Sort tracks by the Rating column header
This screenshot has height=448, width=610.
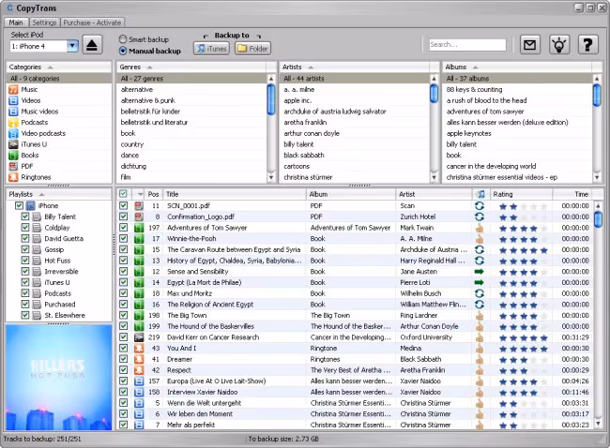click(521, 194)
